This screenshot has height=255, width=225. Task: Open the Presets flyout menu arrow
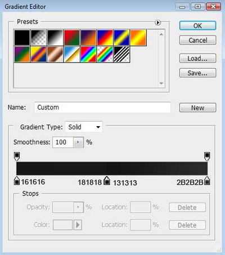click(x=157, y=23)
